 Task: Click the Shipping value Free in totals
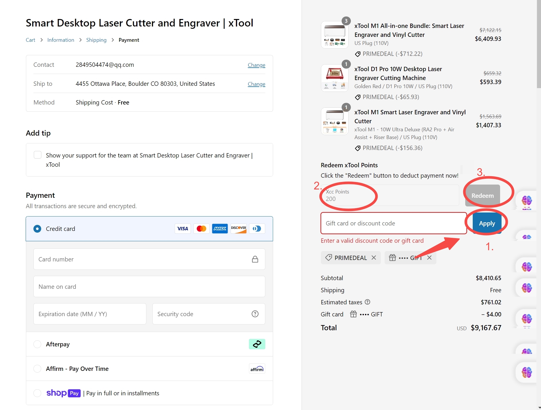(495, 290)
